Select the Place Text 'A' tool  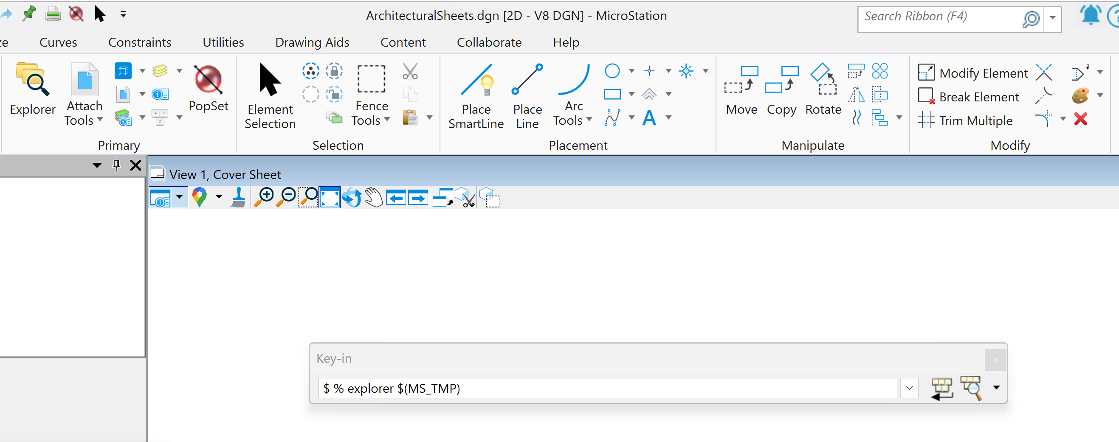coord(649,117)
